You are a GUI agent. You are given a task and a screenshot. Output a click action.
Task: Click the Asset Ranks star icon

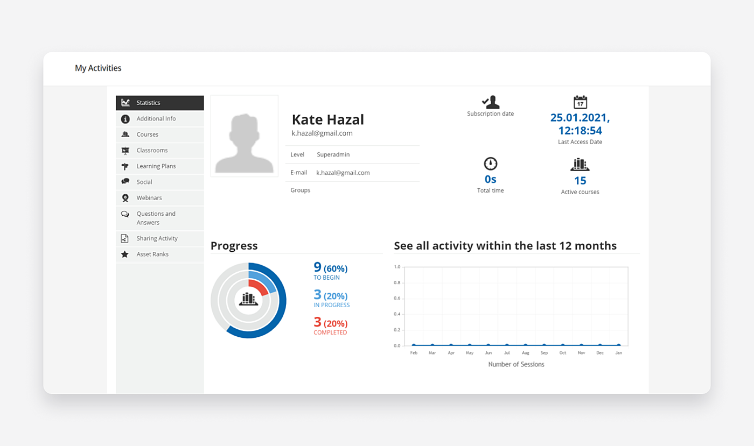[125, 254]
